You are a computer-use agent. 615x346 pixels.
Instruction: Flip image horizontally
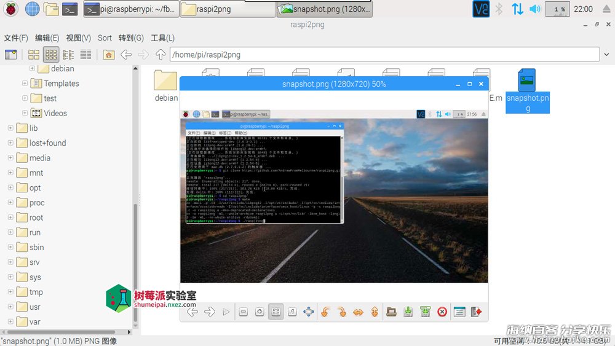358,312
